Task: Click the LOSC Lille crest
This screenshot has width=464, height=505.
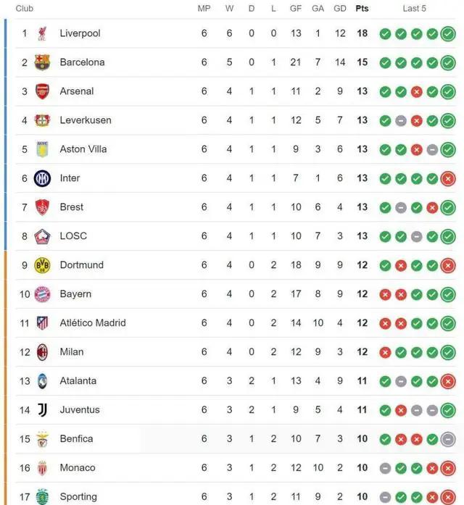Action: tap(42, 236)
